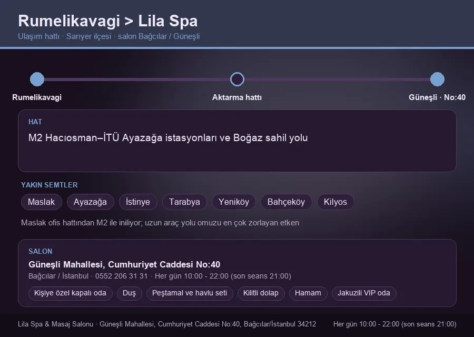This screenshot has width=474, height=337.
Task: Click the 'Jakuzili VIP oda' amenity tag
Action: click(x=363, y=293)
